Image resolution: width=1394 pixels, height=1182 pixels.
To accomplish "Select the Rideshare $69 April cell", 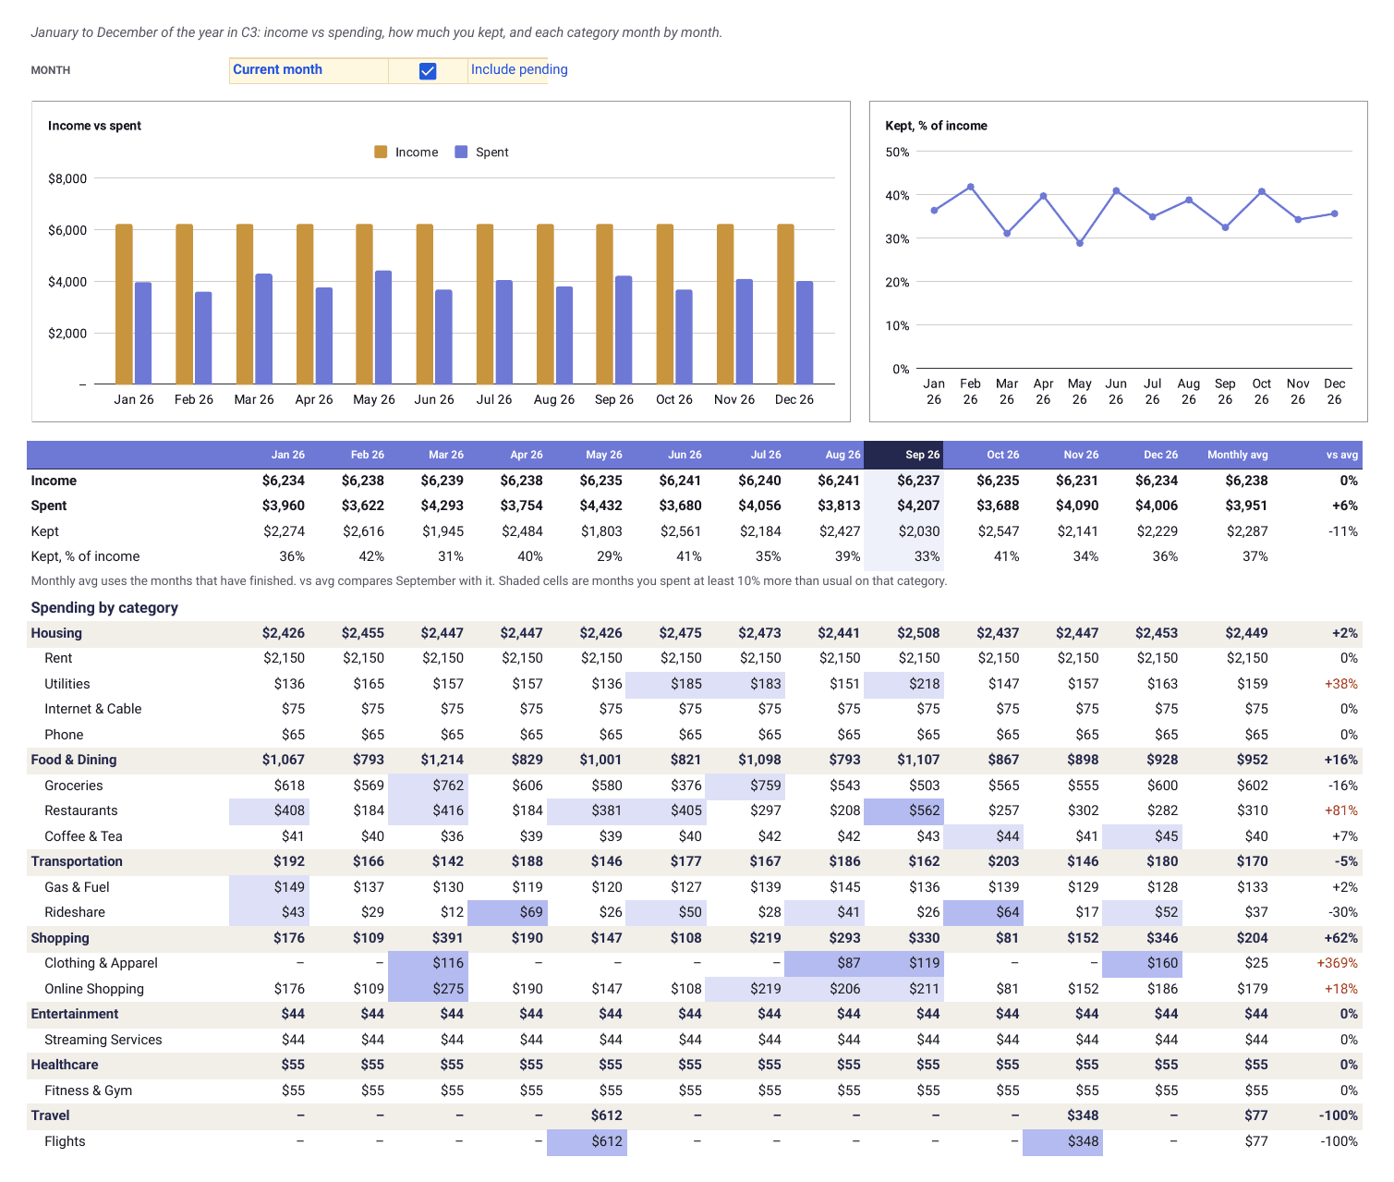I will pyautogui.click(x=507, y=912).
